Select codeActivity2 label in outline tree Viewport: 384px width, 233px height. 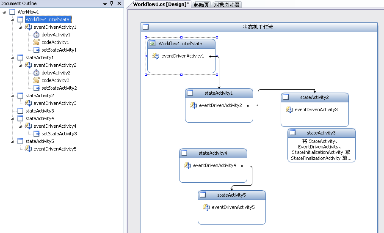(55, 80)
